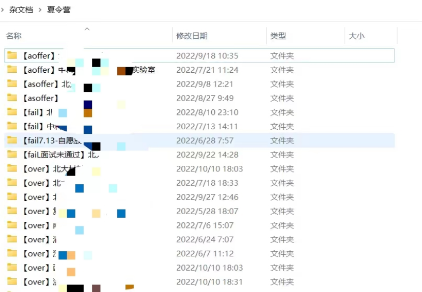Select folder icon of row dated 2022/10/10 18:31
Screen dimensions: 422x292
coord(12,281)
